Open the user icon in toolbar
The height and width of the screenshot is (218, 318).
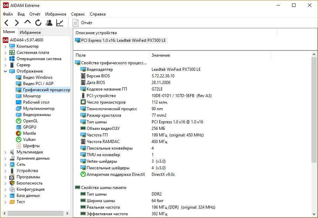(x=49, y=23)
